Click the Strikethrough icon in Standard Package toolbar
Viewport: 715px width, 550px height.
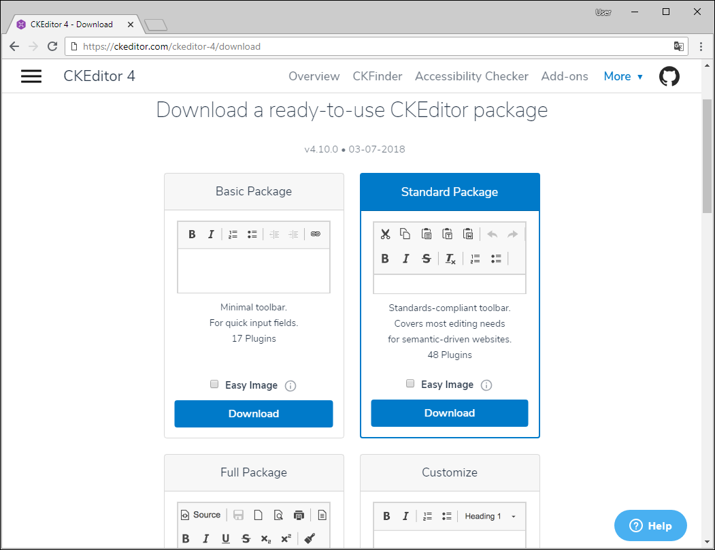pos(427,259)
